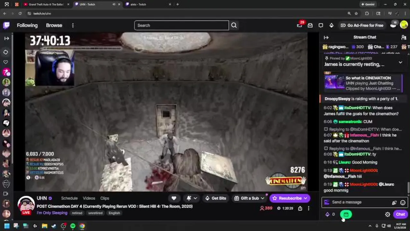Bookmark this page with the star icon

coord(356,13)
